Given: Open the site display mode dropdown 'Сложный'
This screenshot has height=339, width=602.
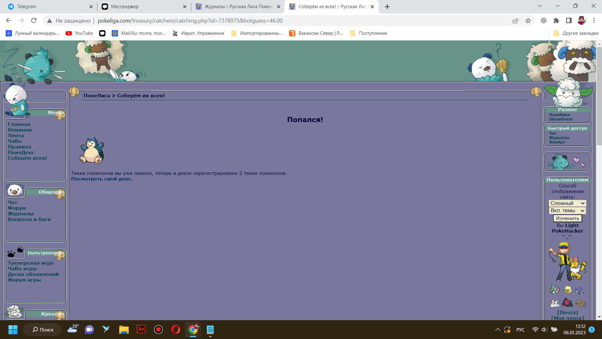Looking at the screenshot, I should coord(567,203).
